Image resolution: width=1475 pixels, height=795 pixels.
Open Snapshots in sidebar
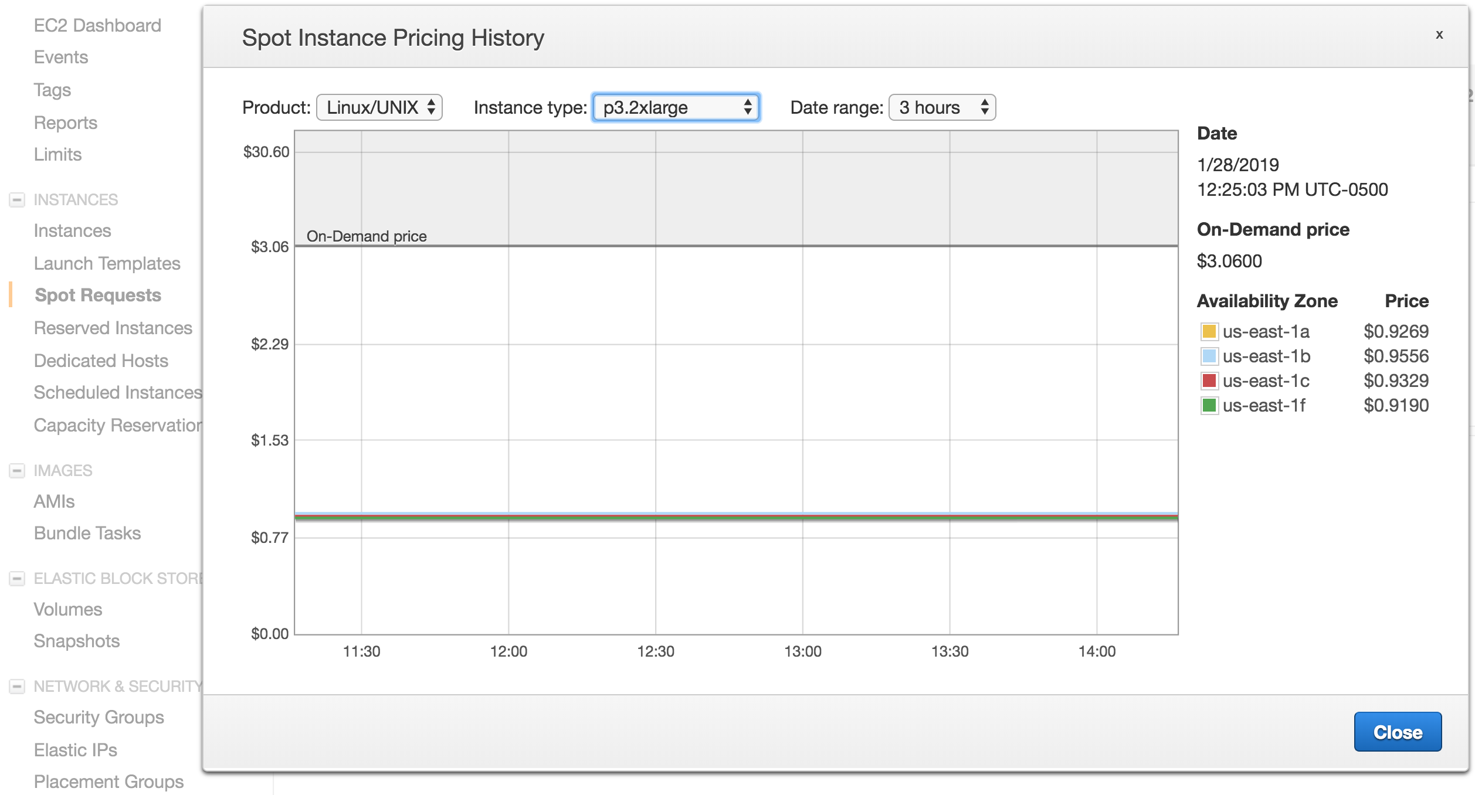77,641
